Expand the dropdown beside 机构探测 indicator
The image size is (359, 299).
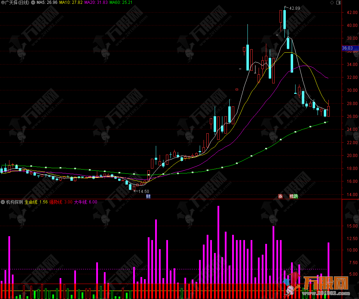click(3, 202)
